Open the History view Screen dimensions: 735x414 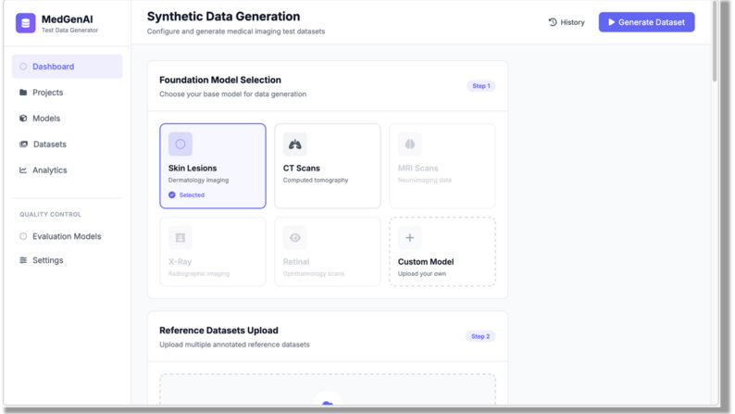point(567,22)
